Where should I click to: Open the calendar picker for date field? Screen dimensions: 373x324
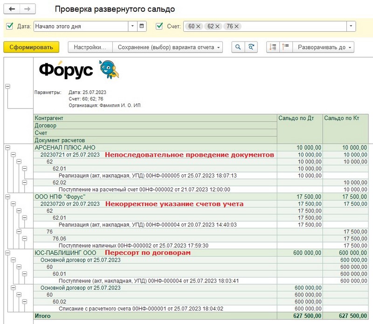pos(142,27)
